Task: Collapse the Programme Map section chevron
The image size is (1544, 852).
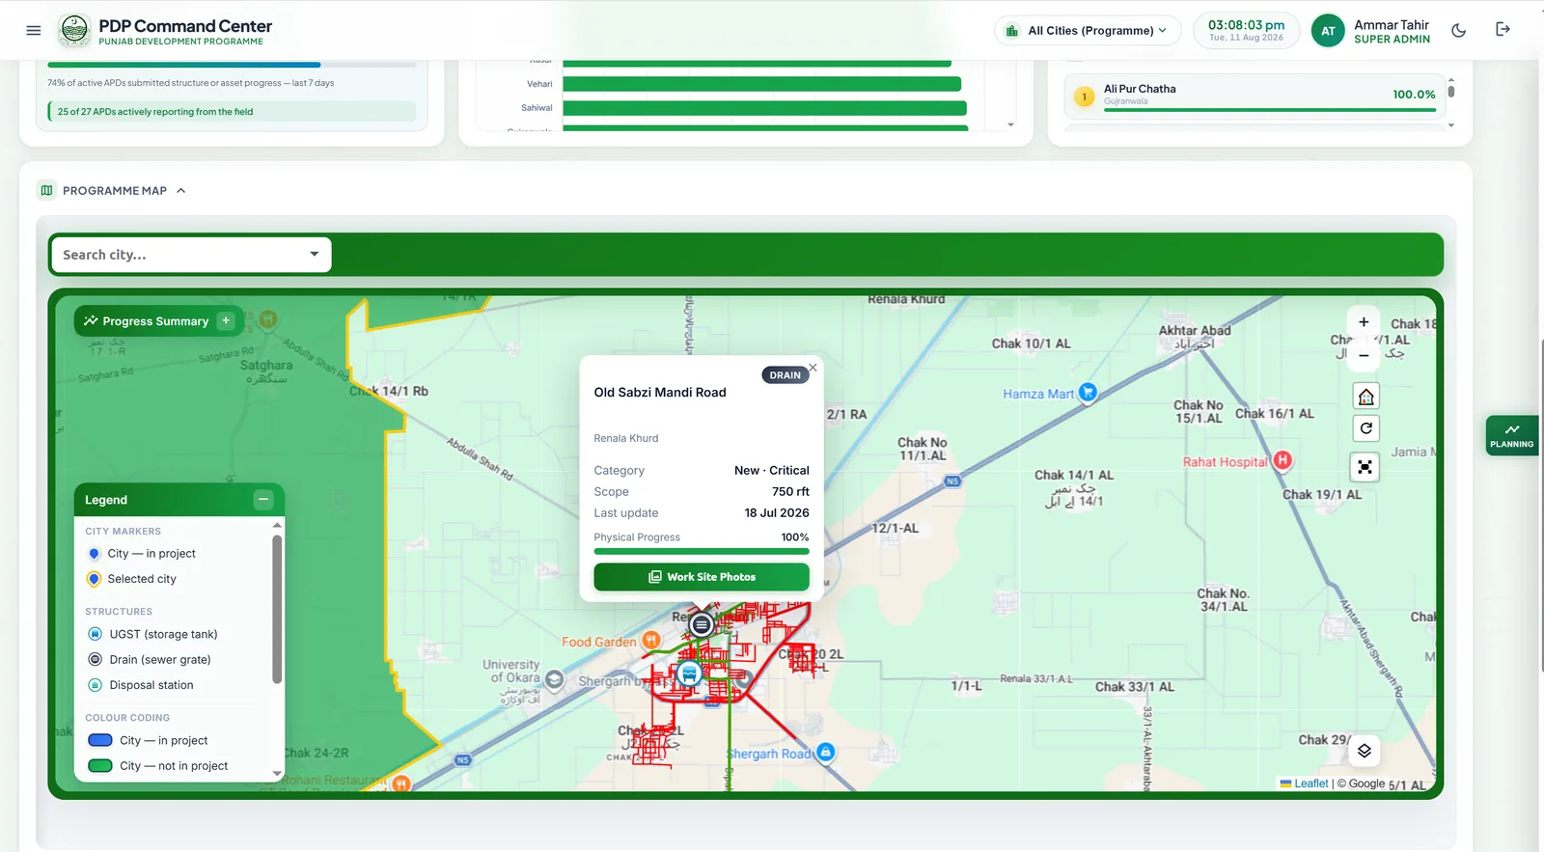Action: coord(181,191)
